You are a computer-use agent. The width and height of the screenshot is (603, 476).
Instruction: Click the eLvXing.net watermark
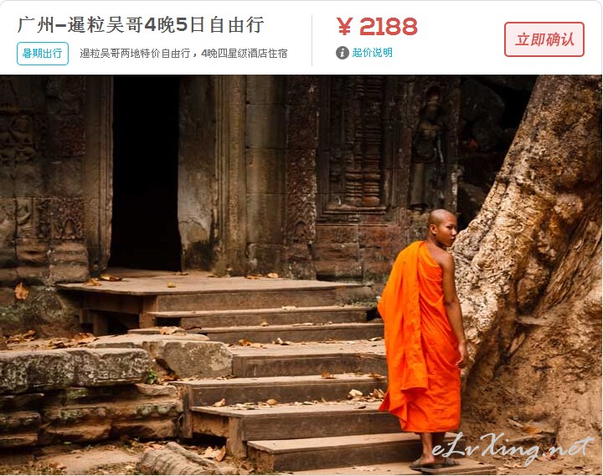tap(512, 448)
